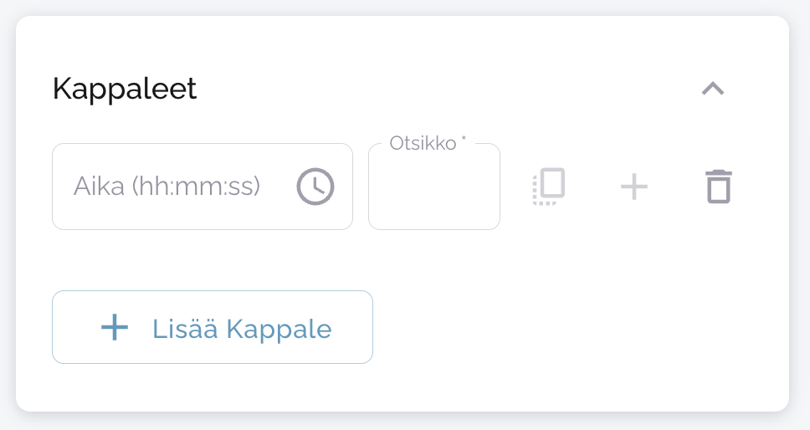Select the Otsikko floating label

(x=423, y=144)
